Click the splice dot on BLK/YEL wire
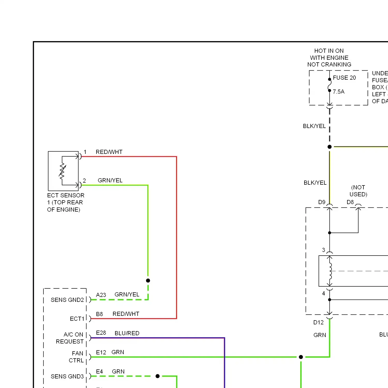 (330, 147)
